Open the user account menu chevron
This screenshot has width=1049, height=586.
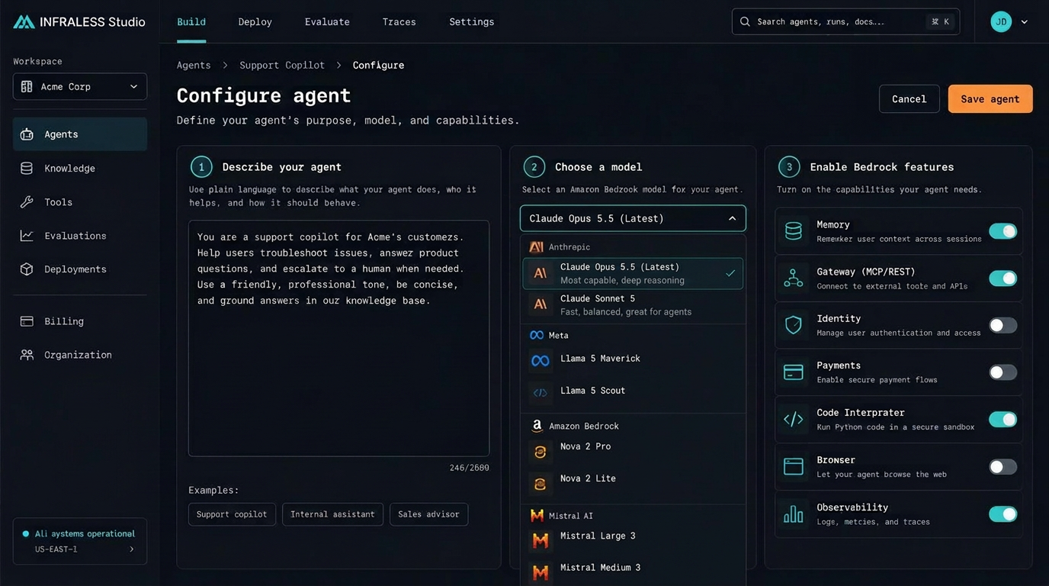click(x=1024, y=22)
